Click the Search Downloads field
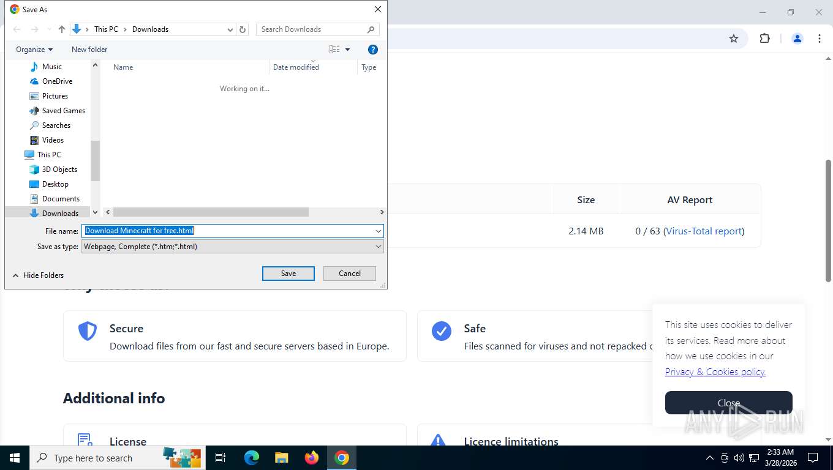This screenshot has height=470, width=833. (317, 29)
